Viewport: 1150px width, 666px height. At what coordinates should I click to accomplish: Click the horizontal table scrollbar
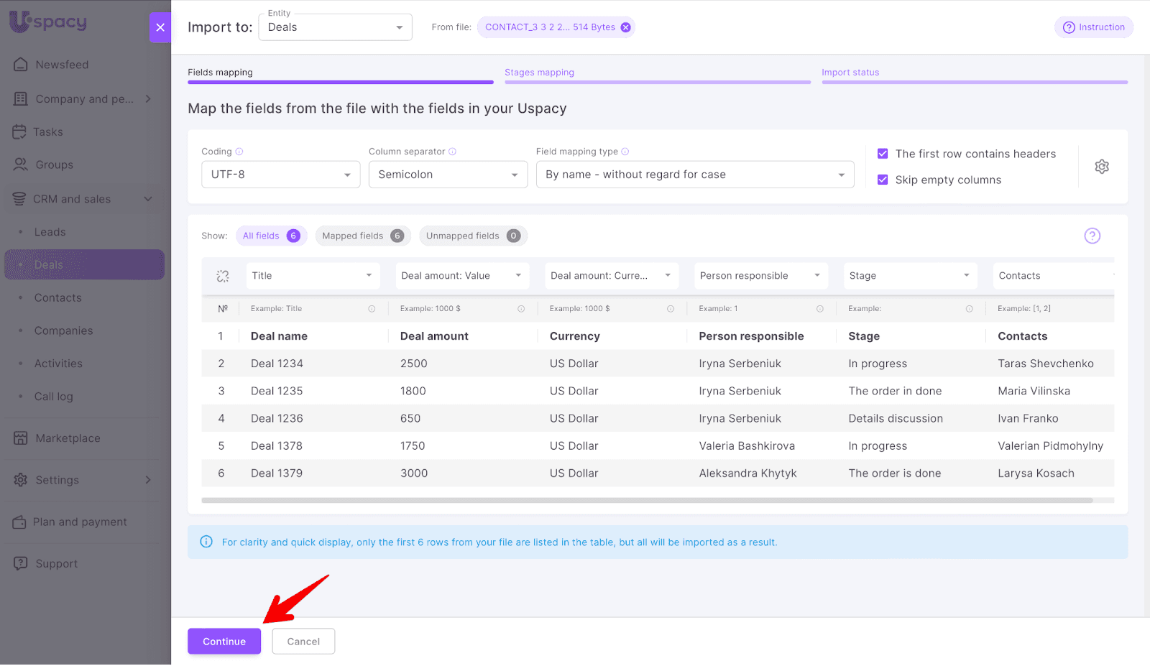tap(647, 500)
